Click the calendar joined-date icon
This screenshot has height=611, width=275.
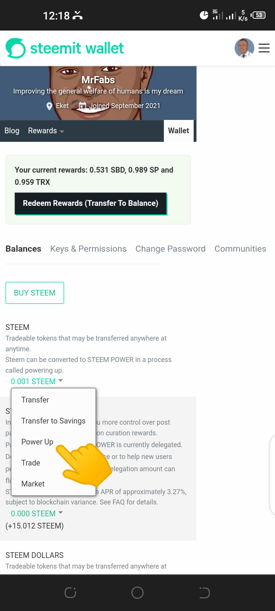[82, 106]
